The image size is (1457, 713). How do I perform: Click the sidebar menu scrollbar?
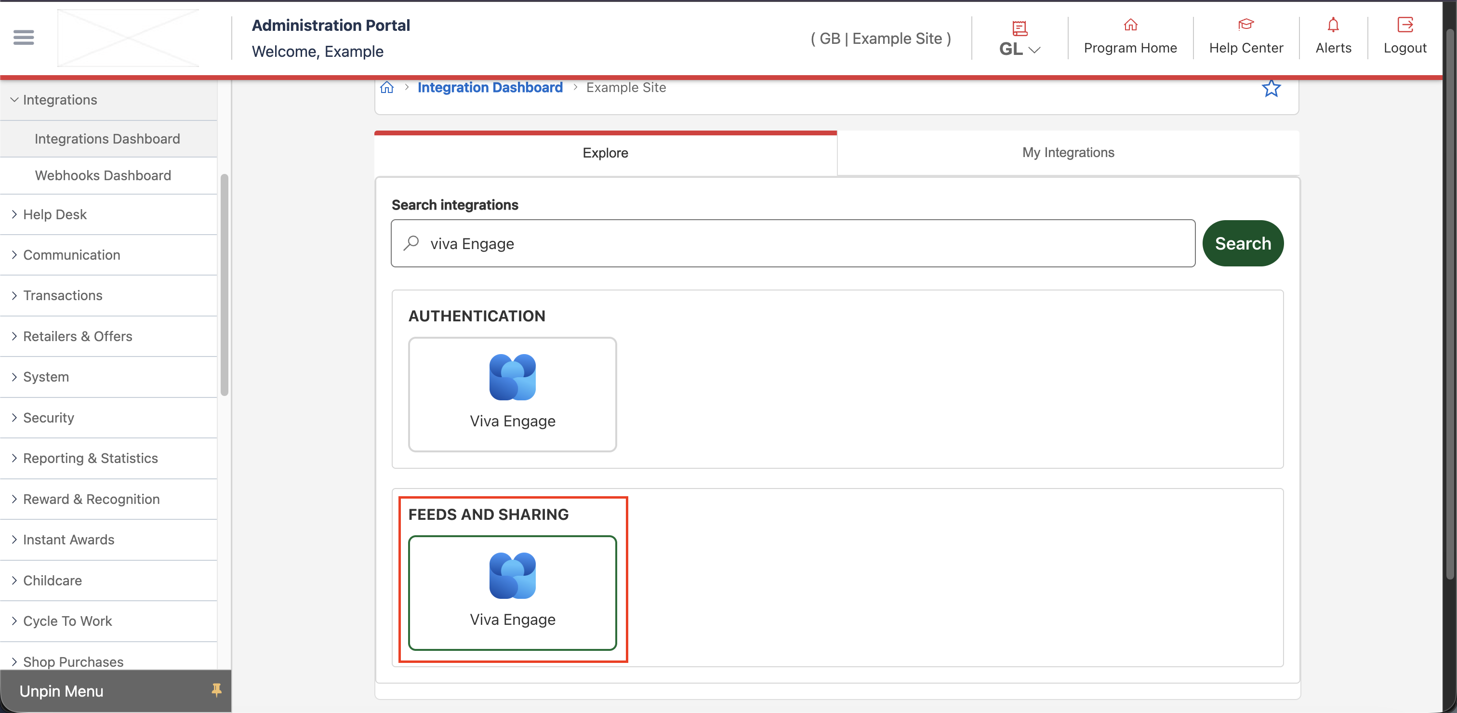(x=225, y=285)
